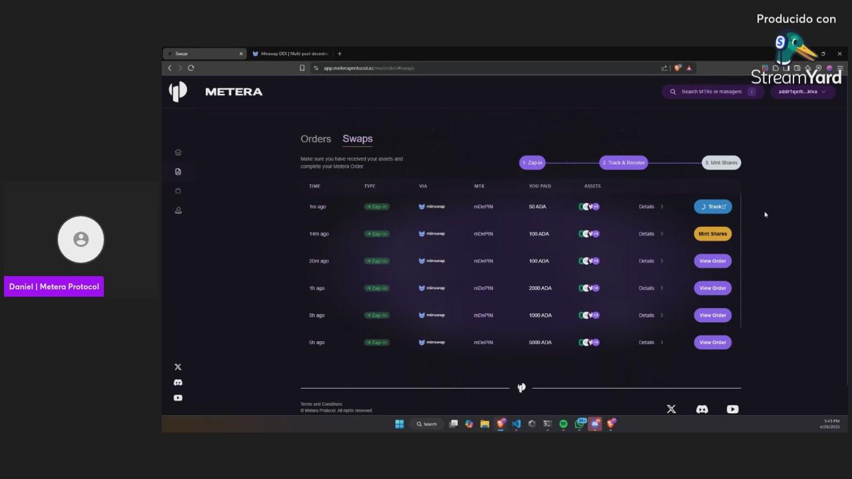Open the briefcase icon in the left sidebar

178,191
